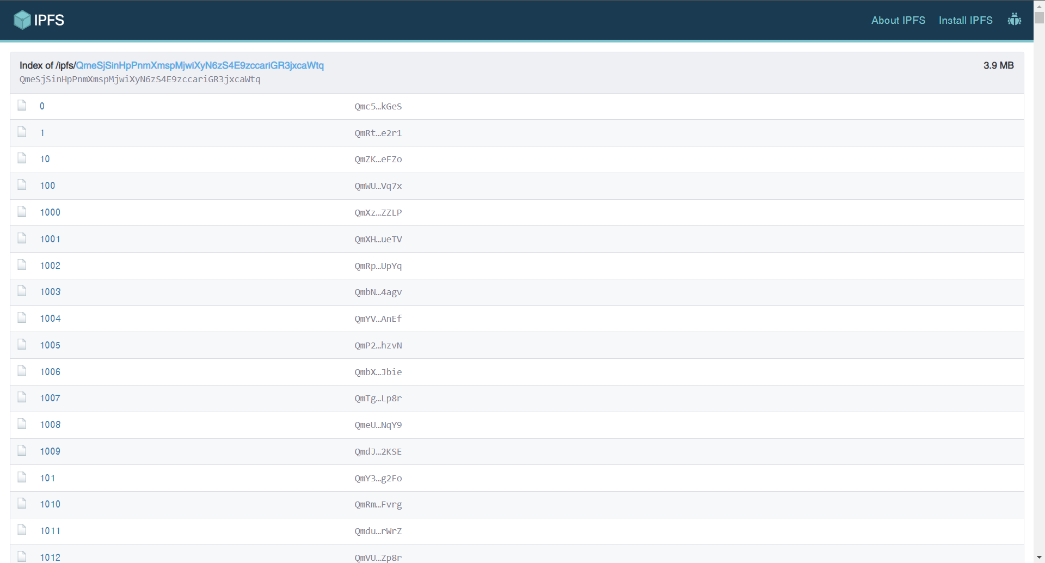Open file named 1008
1045x563 pixels.
pyautogui.click(x=50, y=425)
